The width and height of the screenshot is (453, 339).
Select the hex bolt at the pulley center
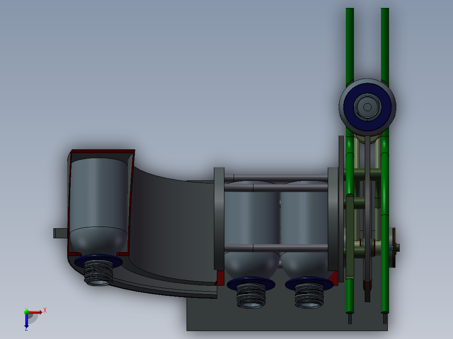point(367,107)
